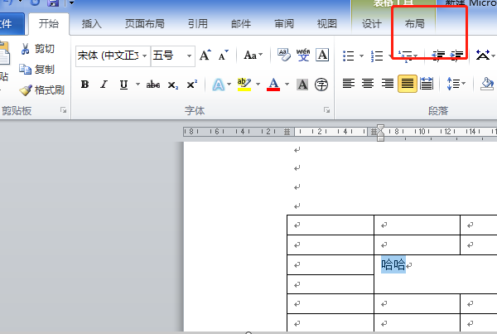
Task: Switch to the 布局 table tab
Action: [415, 24]
